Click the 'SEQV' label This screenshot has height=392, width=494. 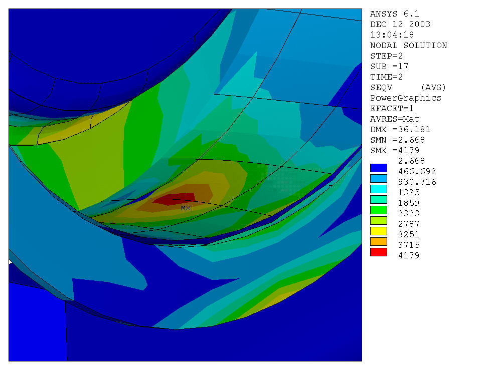click(x=381, y=88)
